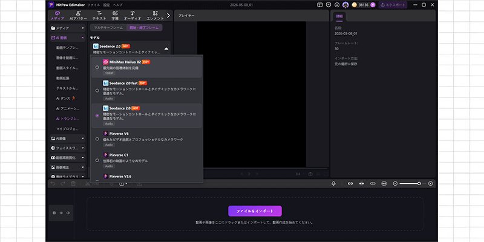Select AI ダンス sidebar item
Image resolution: width=484 pixels, height=242 pixels.
click(66, 99)
